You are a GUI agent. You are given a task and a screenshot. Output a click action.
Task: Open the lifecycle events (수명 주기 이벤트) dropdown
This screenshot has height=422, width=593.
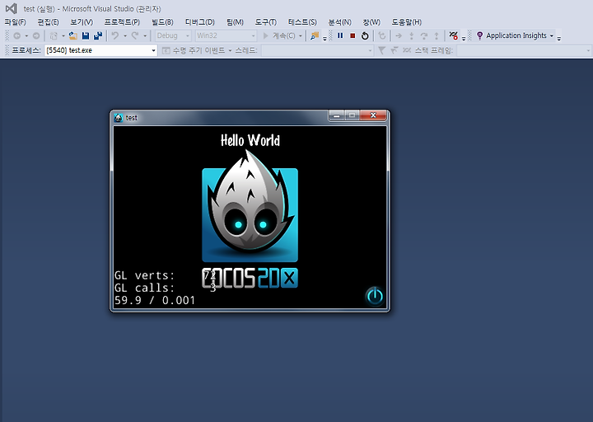coord(197,50)
